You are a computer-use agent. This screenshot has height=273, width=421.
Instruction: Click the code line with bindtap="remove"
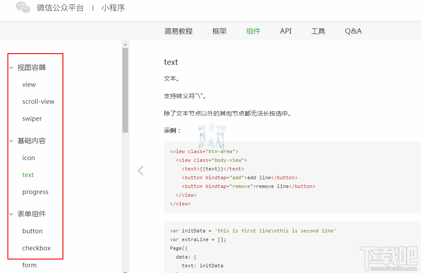pos(249,186)
